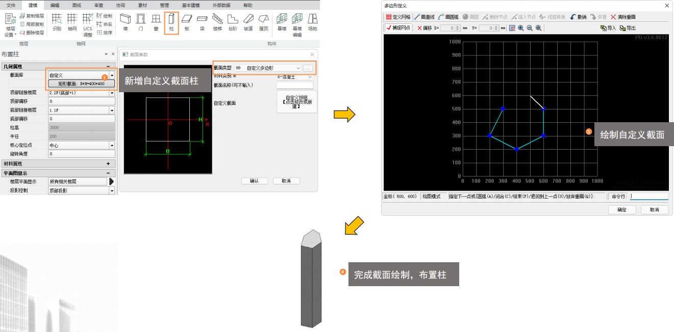Collapse the 几何属性 section
The height and width of the screenshot is (332, 674).
108,67
